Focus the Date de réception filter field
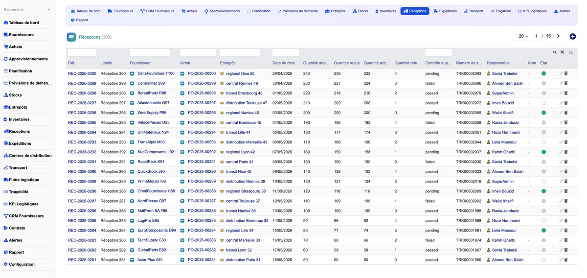 pos(286,52)
